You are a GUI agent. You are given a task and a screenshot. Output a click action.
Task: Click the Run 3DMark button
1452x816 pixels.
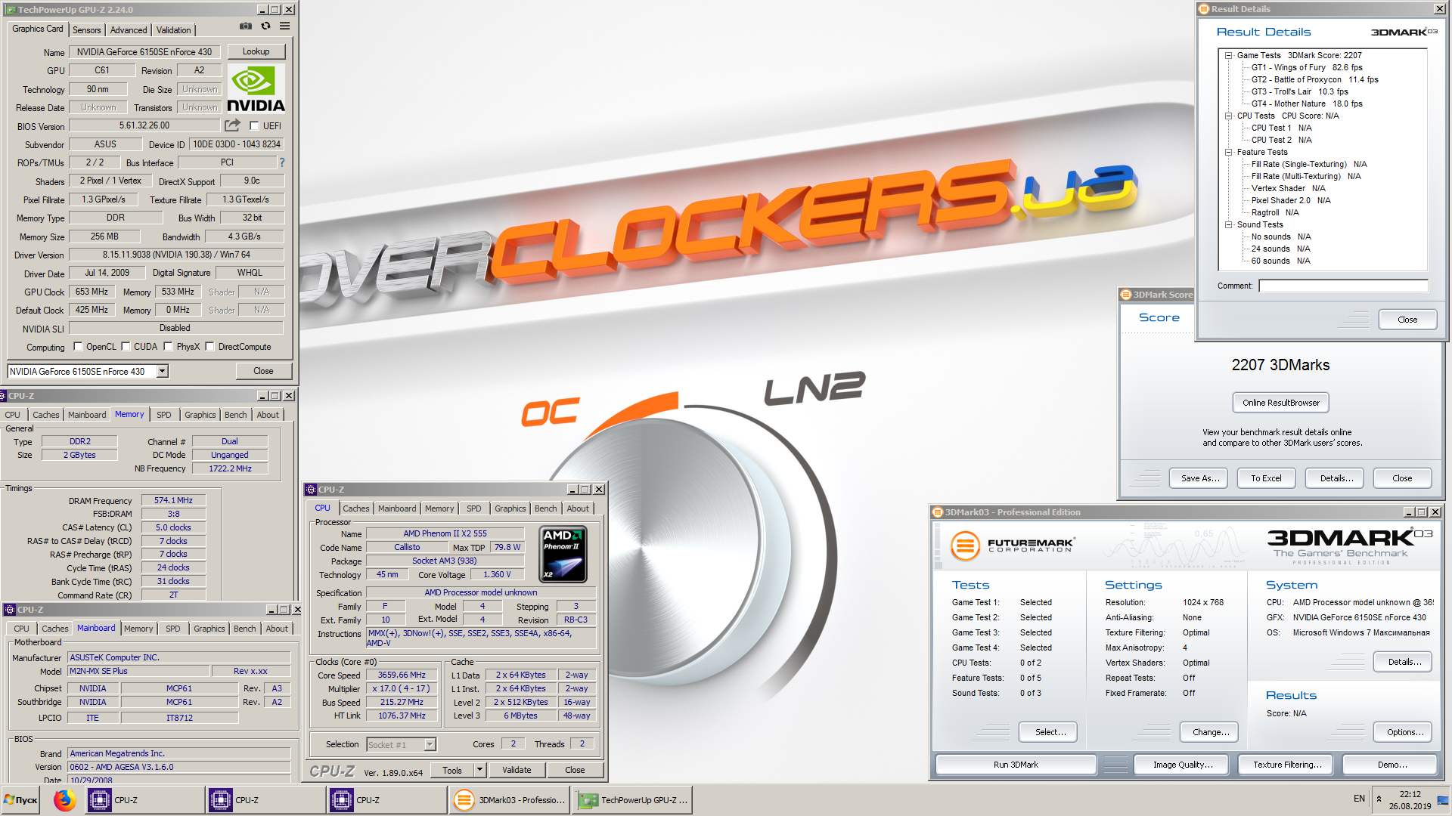(x=1016, y=765)
